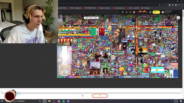The image size is (184, 103).
Task: Open Reddit chat messages icon
Action: (139, 12)
